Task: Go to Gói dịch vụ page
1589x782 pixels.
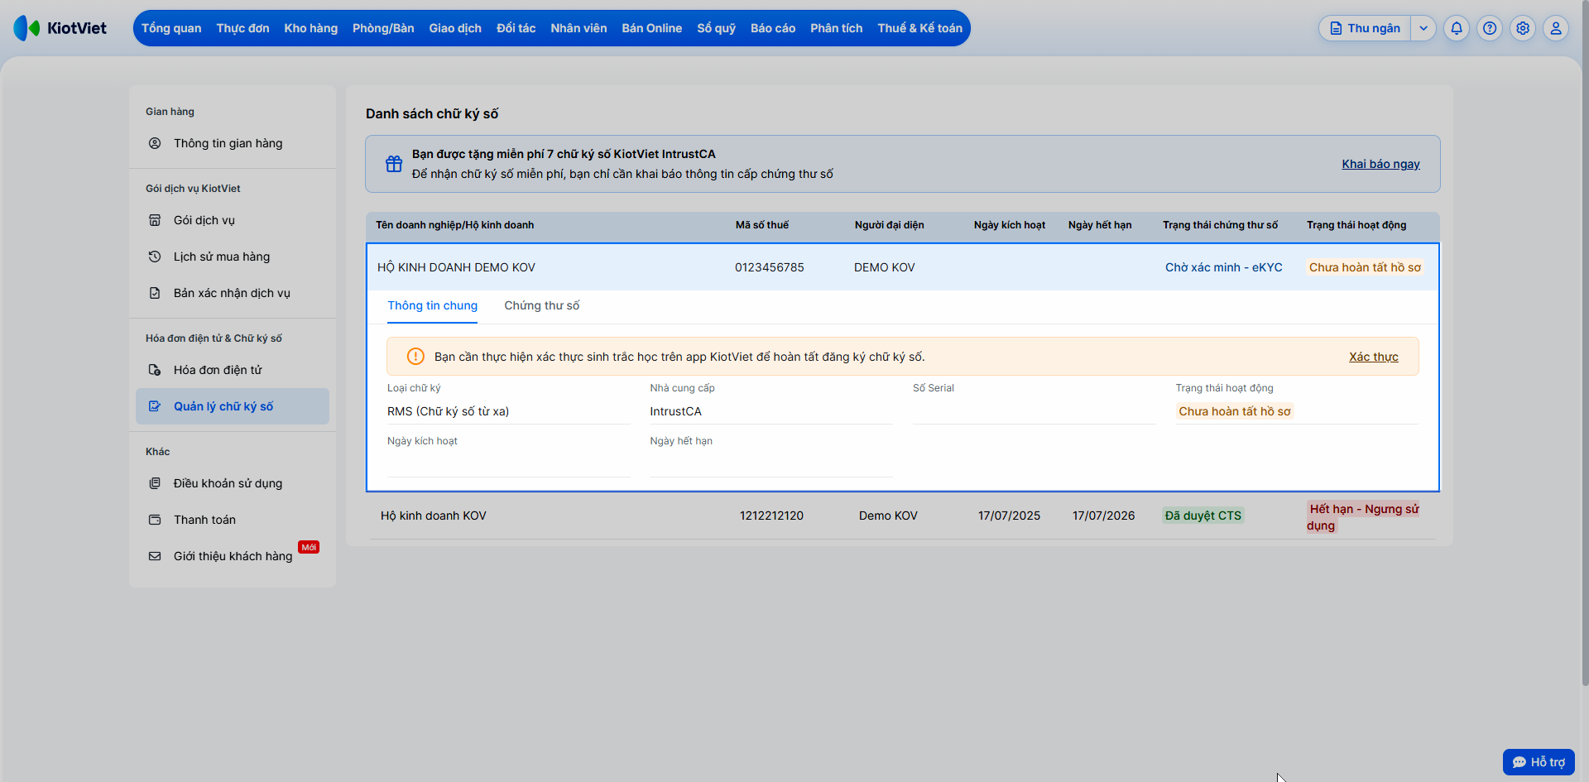Action: click(233, 220)
